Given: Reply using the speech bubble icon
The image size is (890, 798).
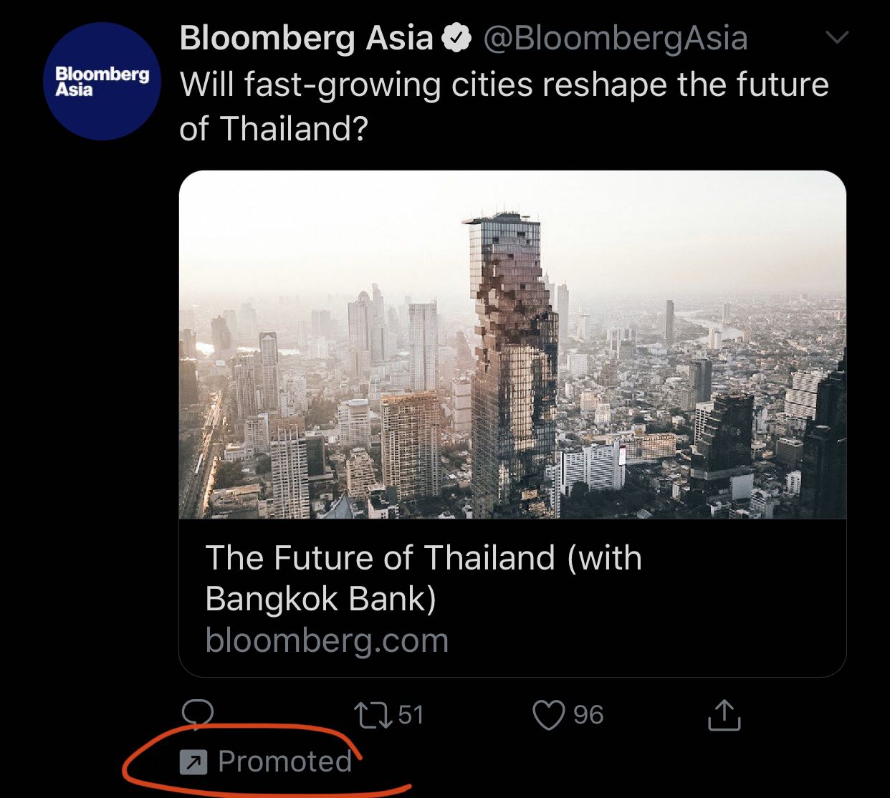Looking at the screenshot, I should [x=198, y=714].
